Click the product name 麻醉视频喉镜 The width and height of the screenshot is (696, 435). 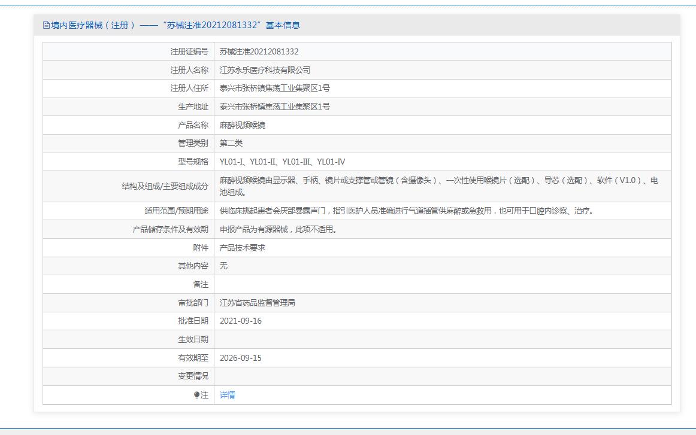pyautogui.click(x=242, y=125)
